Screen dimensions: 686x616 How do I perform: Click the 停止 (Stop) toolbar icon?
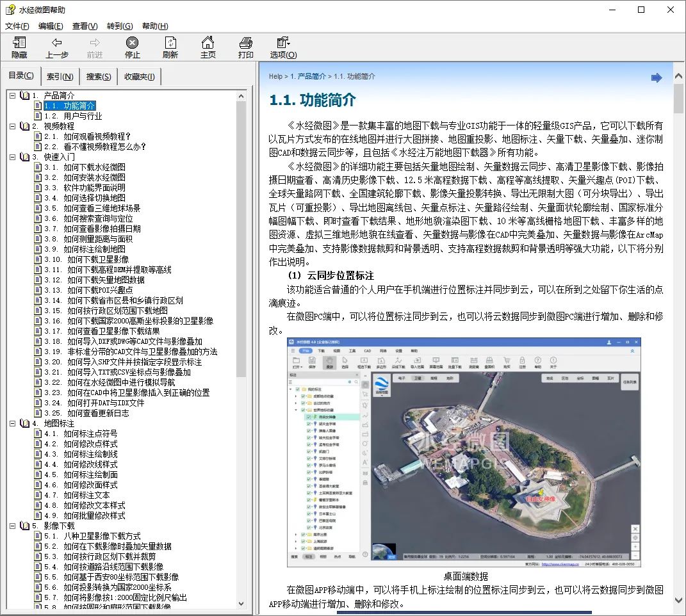click(132, 43)
